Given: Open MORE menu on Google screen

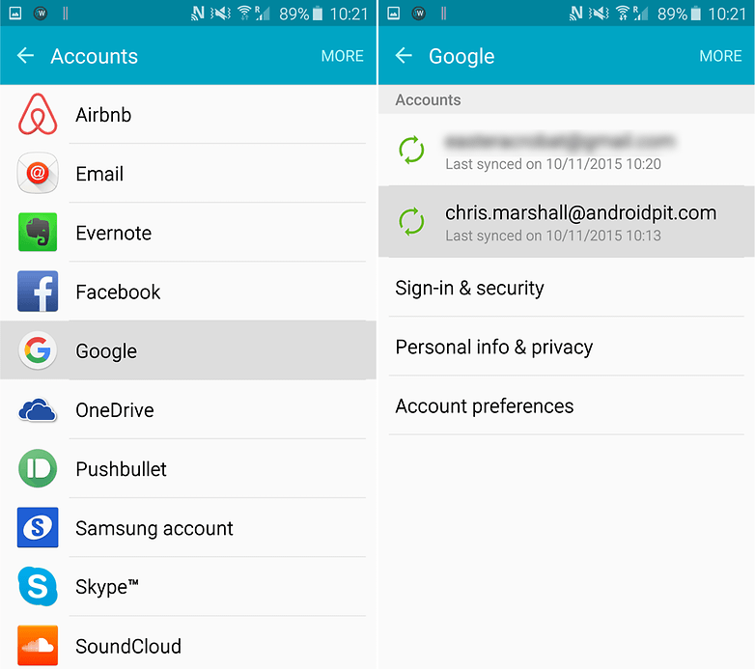Looking at the screenshot, I should pyautogui.click(x=720, y=56).
